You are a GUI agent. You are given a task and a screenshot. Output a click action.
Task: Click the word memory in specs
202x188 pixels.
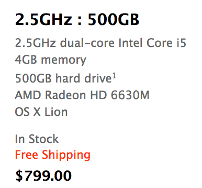64,61
